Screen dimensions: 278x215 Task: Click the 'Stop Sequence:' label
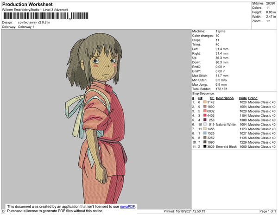pyautogui.click(x=203, y=94)
